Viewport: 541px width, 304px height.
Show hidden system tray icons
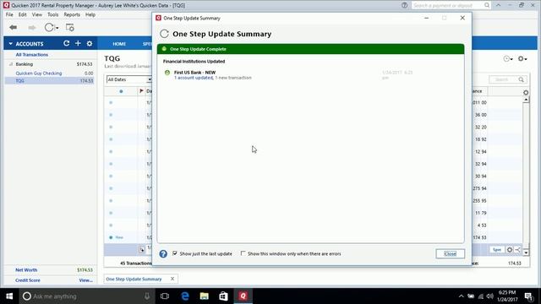pyautogui.click(x=462, y=296)
